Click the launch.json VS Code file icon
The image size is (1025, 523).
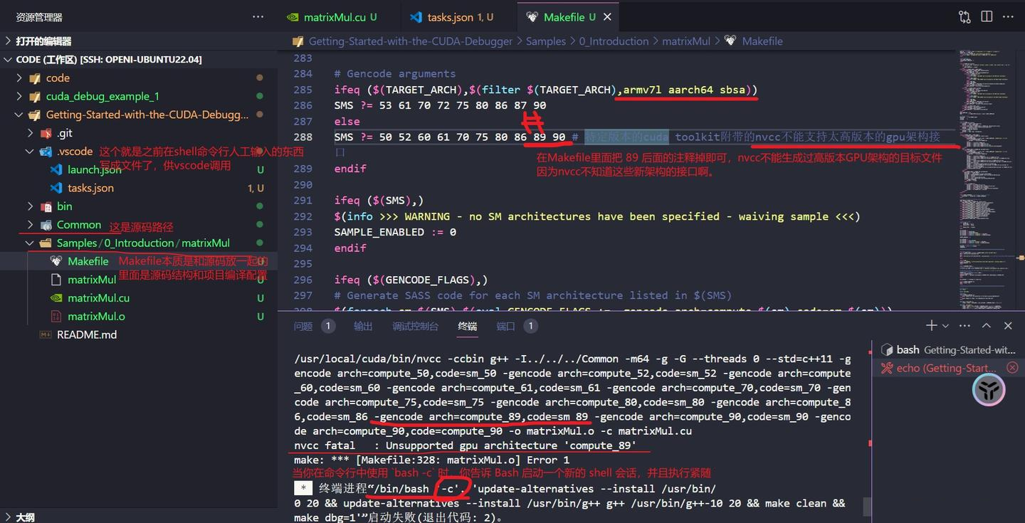coord(56,170)
